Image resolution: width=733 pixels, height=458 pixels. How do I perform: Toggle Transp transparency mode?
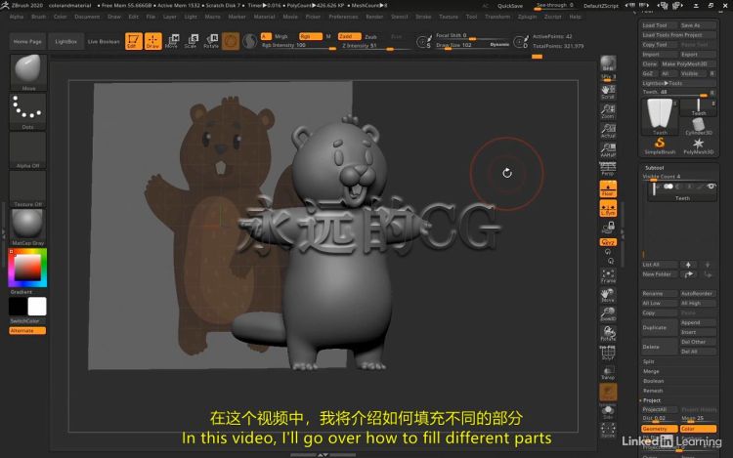coord(608,373)
